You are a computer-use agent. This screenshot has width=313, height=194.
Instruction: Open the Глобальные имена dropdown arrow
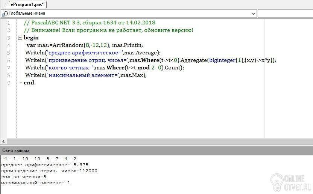pyautogui.click(x=253, y=14)
